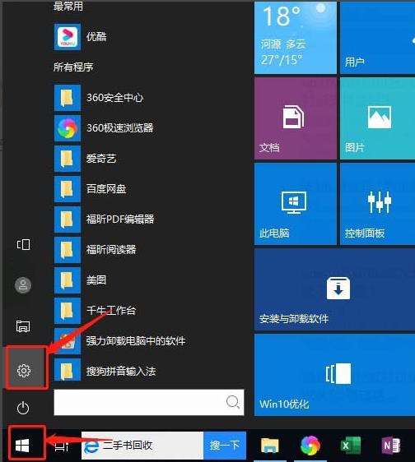
Task: Open the 美图 folder icon
Action: (68, 280)
